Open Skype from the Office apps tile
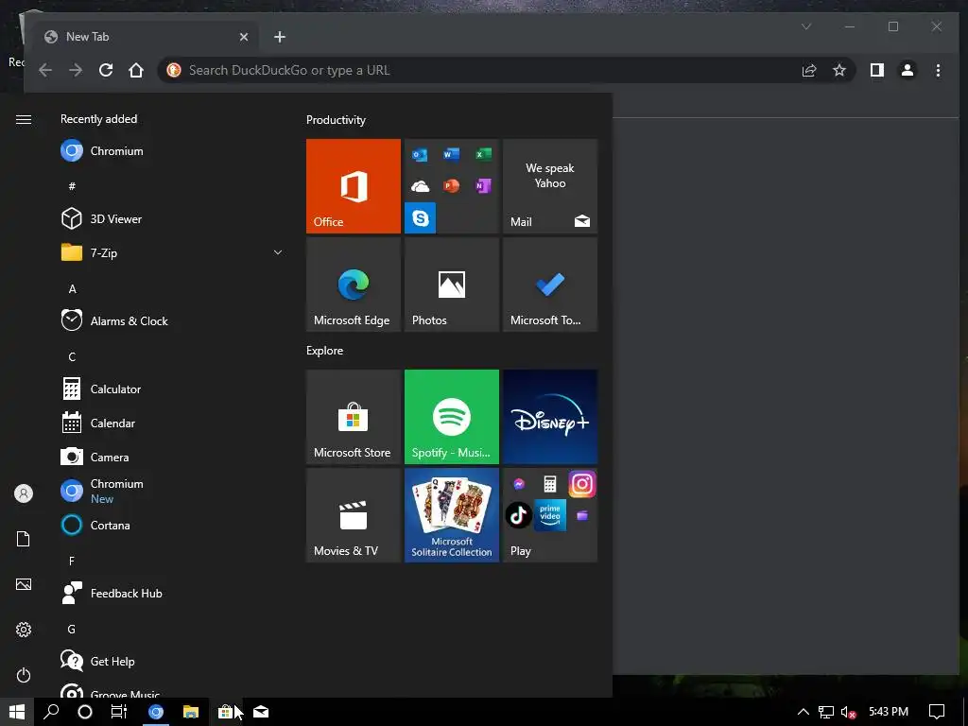 point(421,218)
